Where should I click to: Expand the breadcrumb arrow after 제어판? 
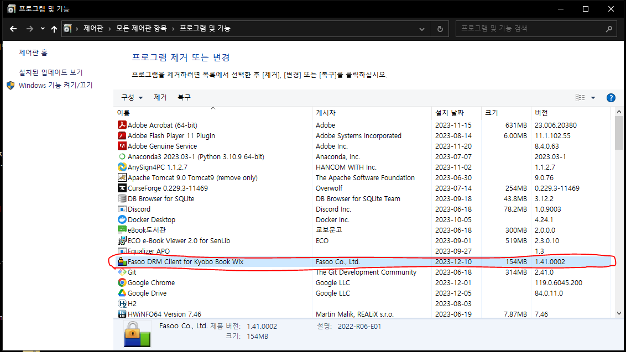pos(110,29)
